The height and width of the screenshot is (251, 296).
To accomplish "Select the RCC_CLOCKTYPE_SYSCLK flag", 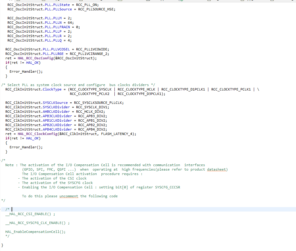I will pyautogui.click(x=91, y=89).
